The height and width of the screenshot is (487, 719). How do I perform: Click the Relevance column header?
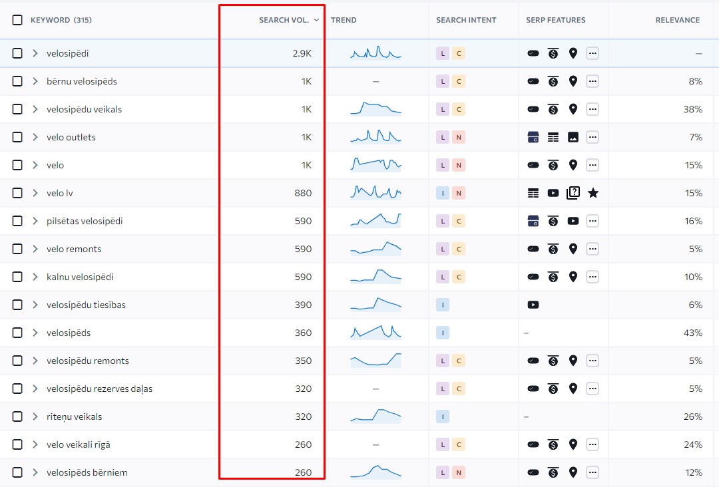coord(676,20)
